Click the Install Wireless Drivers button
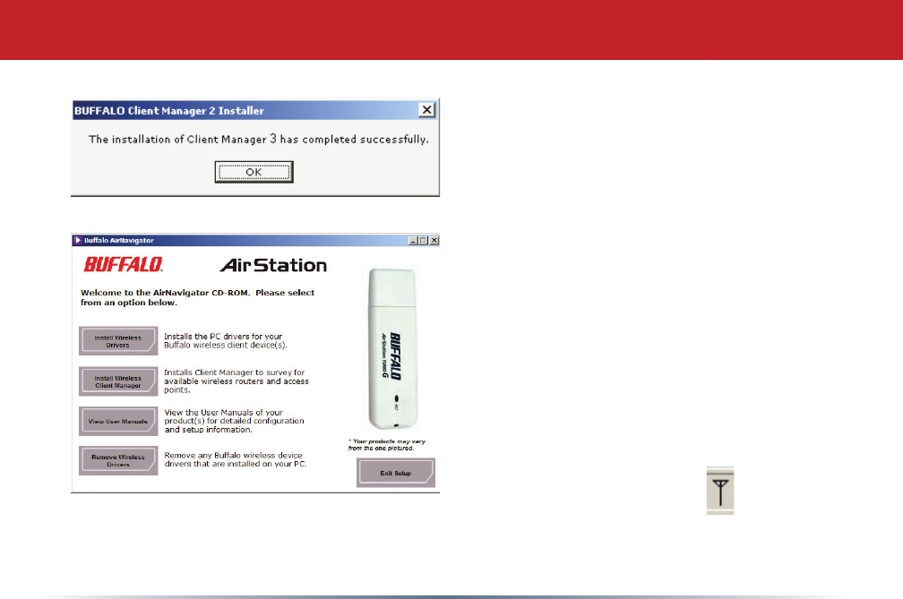 tap(118, 340)
